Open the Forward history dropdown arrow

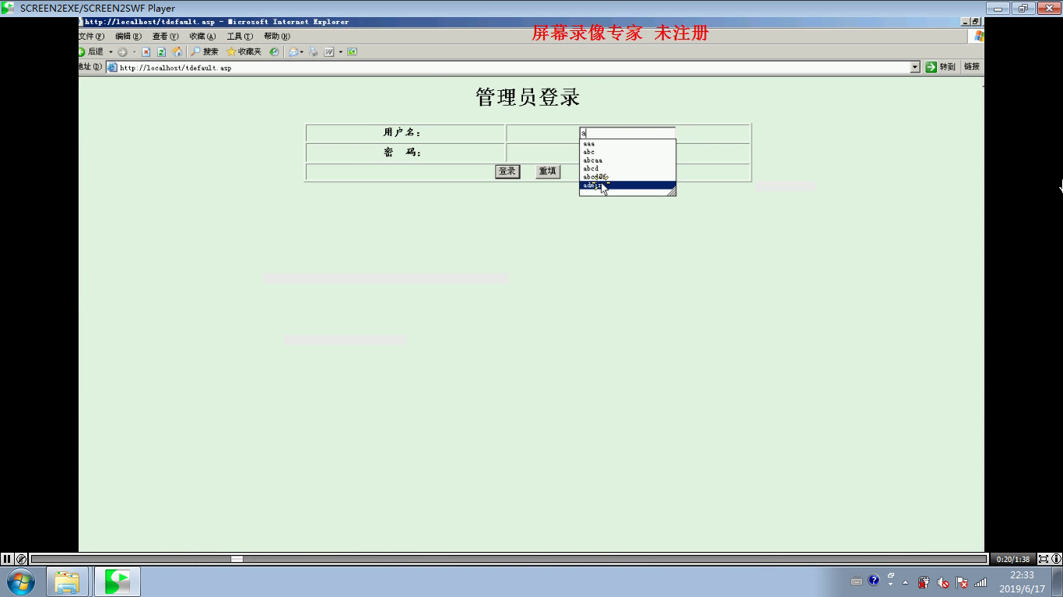click(134, 52)
